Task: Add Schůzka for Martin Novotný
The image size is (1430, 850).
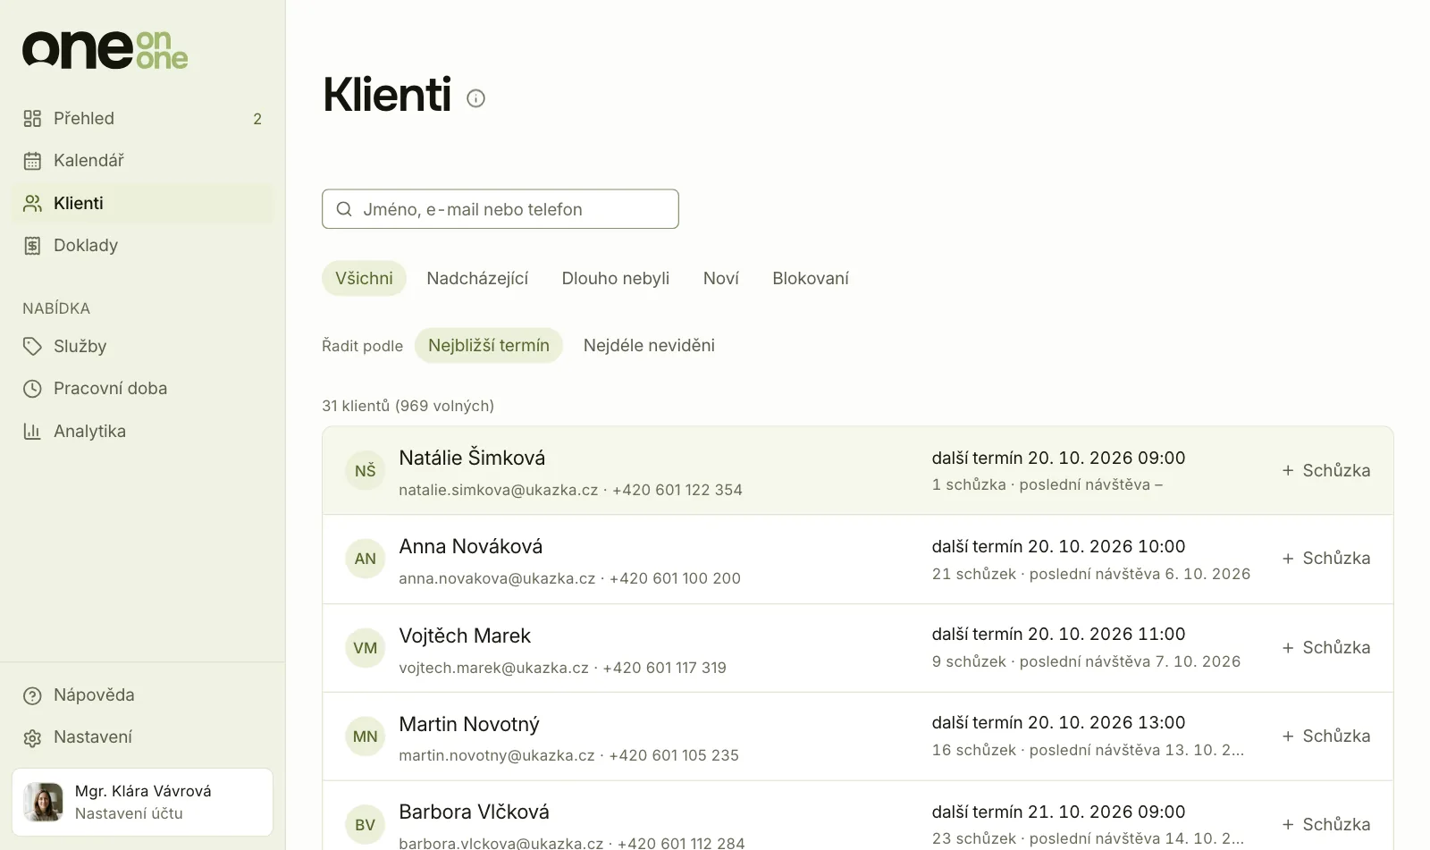Action: point(1326,736)
